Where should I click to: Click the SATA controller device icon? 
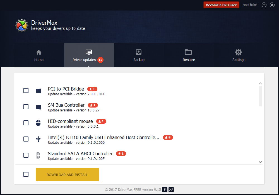tap(38, 155)
